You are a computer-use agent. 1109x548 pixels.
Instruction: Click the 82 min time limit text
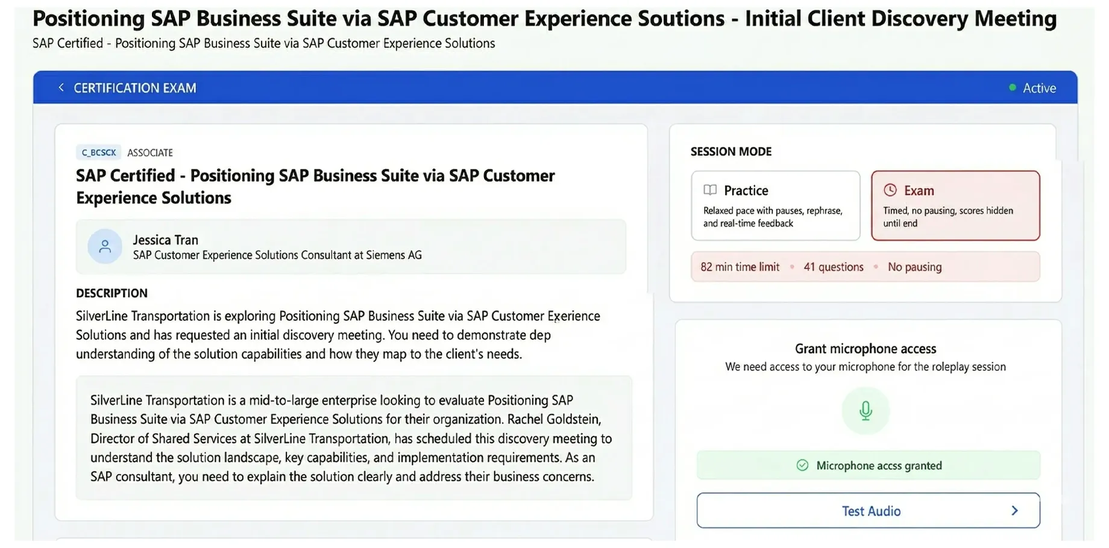pos(740,267)
